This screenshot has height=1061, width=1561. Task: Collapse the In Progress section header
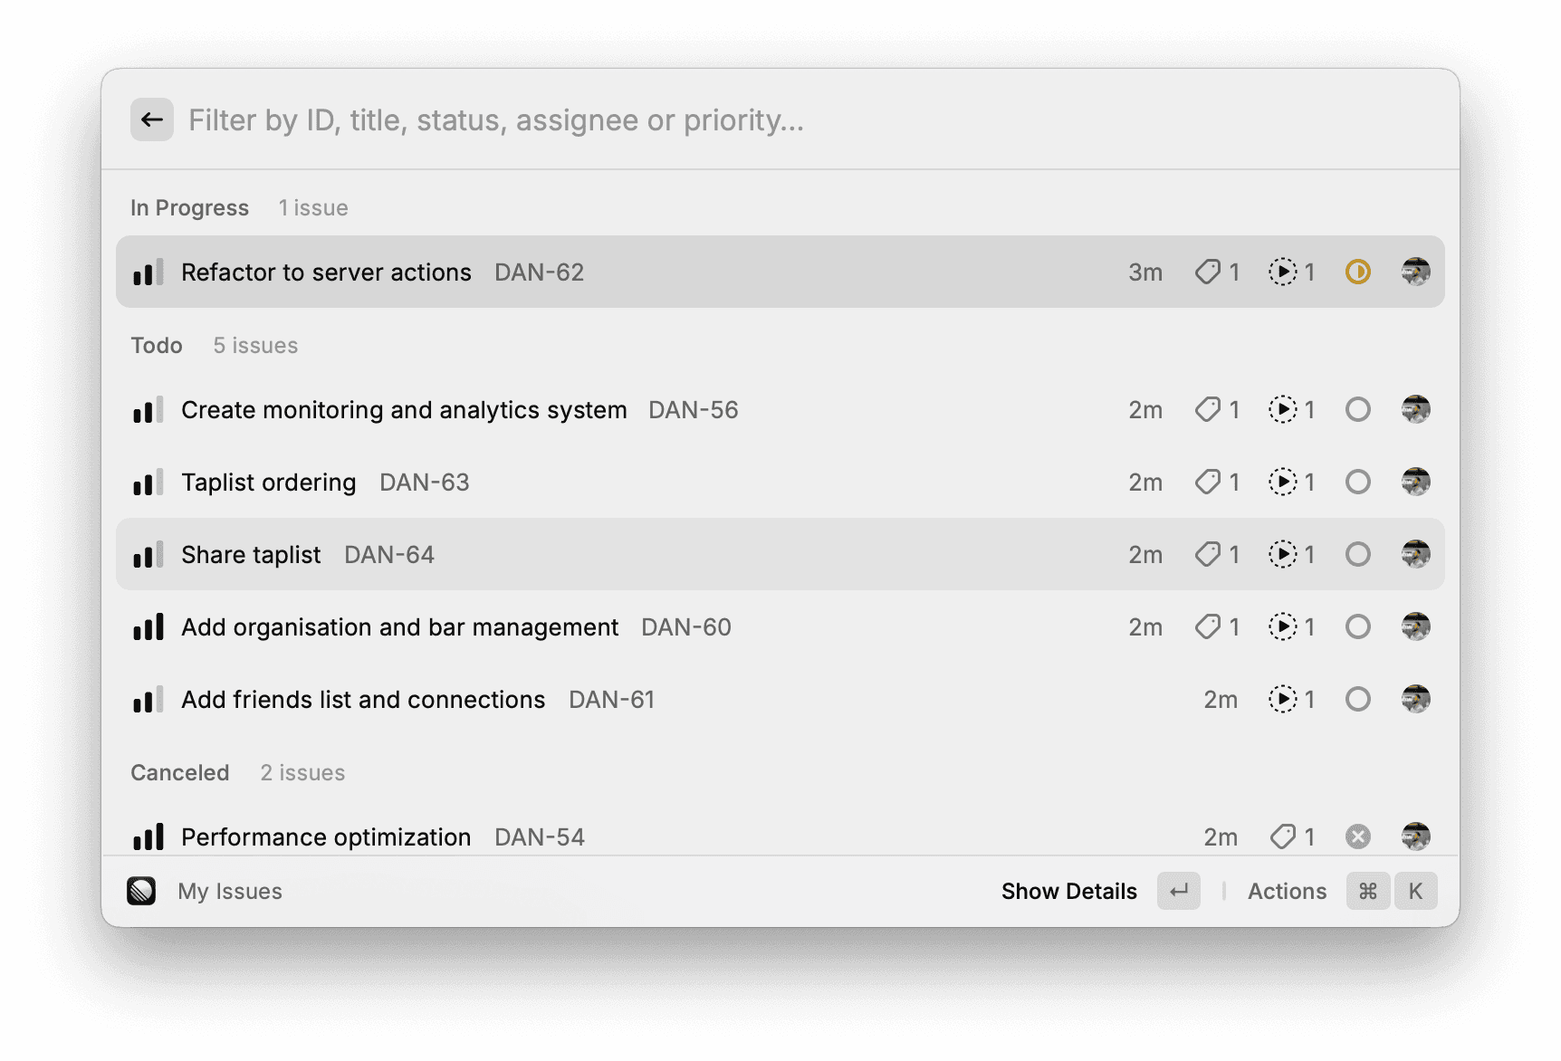[x=189, y=207]
